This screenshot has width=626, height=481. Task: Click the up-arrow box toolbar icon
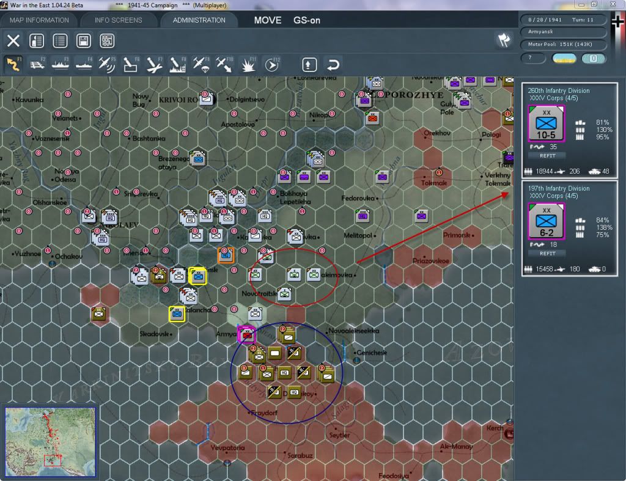click(309, 65)
